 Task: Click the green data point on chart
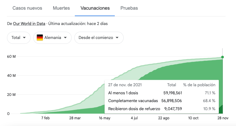(222, 57)
